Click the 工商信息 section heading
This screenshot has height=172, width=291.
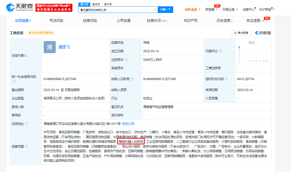point(16,33)
